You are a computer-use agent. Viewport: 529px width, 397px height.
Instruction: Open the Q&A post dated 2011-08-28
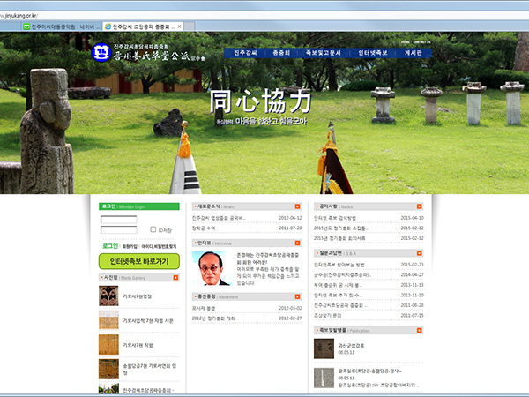(x=340, y=305)
